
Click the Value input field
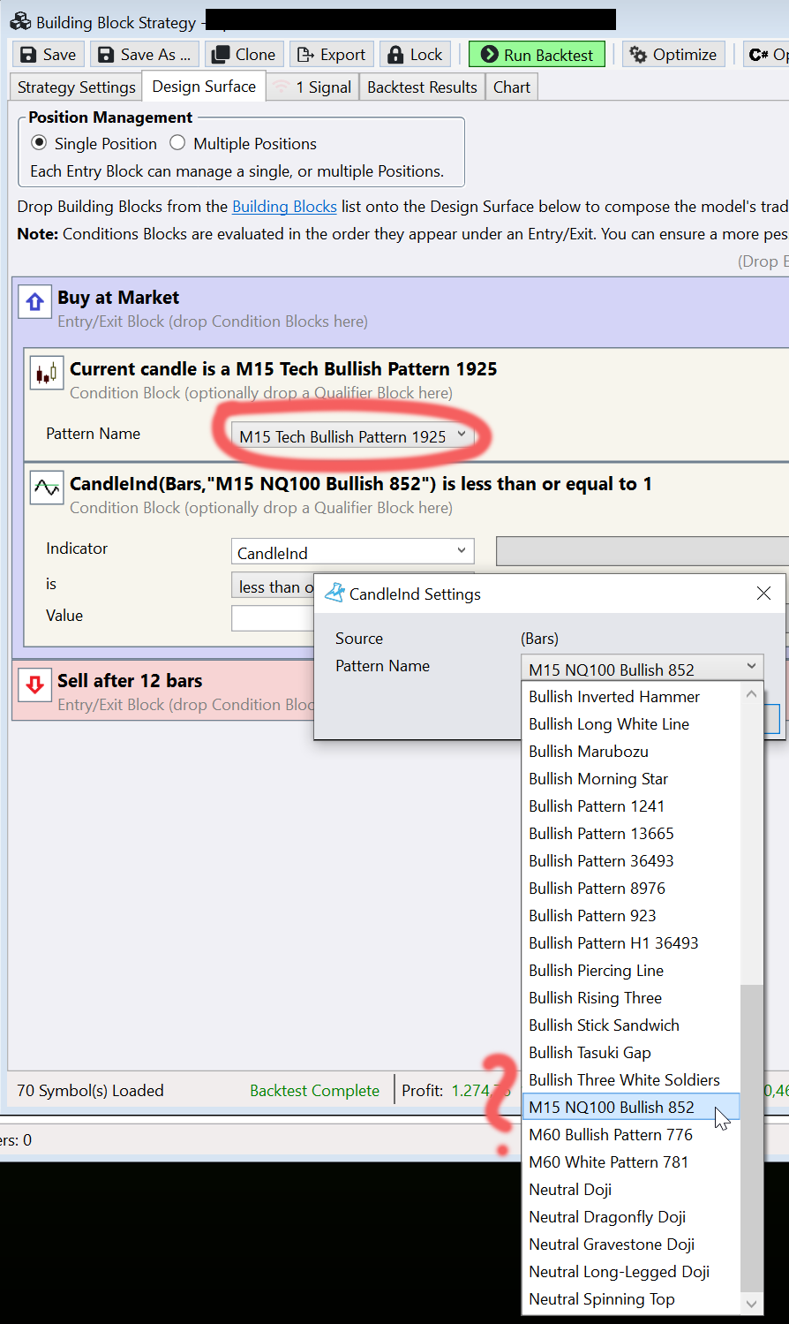pyautogui.click(x=273, y=617)
